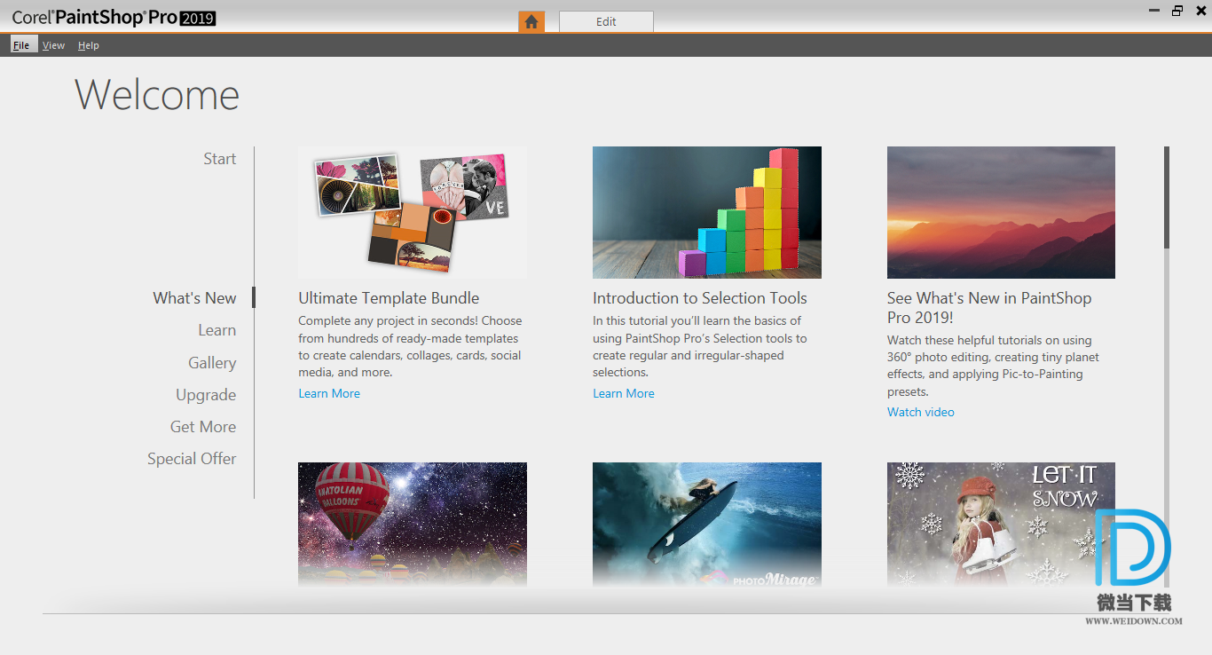
Task: Open the View menu
Action: tap(53, 45)
